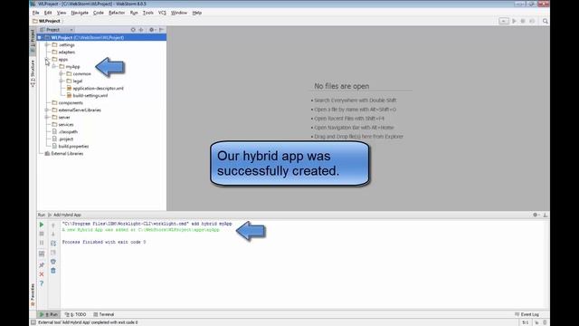This screenshot has height=326, width=579.
Task: Close Run tab with the red X icon
Action: point(42,274)
